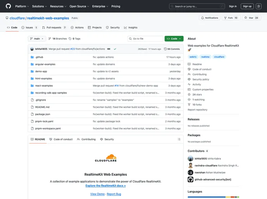Viewport: 267px width, 199px height.
Task: Open Explore the RealtimeKit docs link
Action: pyautogui.click(x=106, y=185)
